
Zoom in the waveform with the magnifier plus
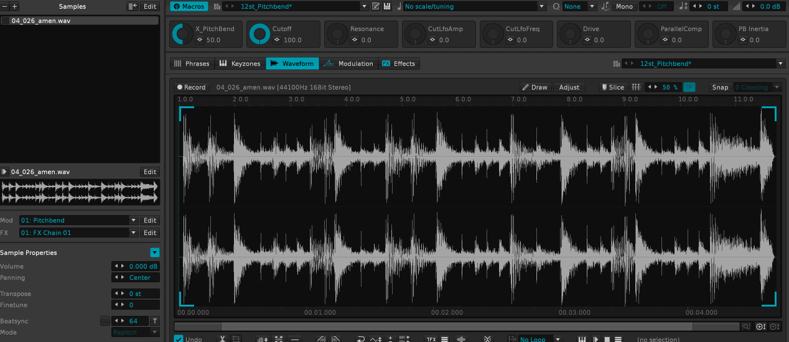(x=761, y=326)
